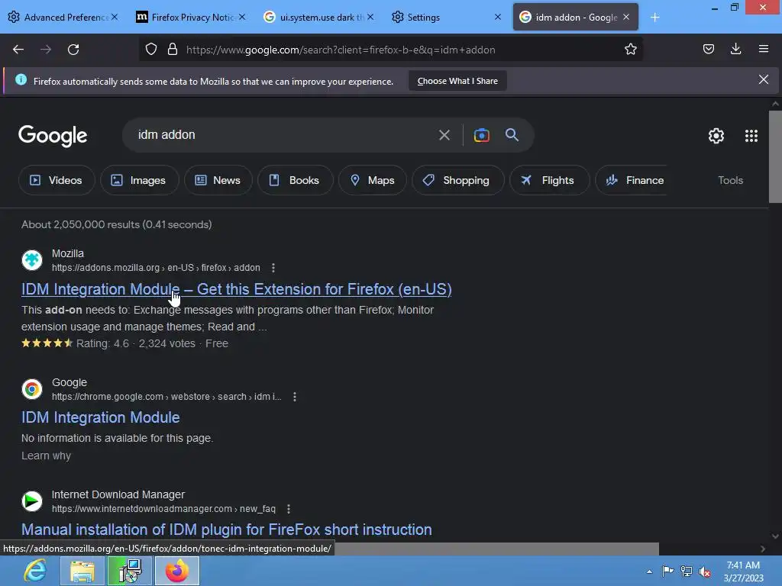Open IDM Integration Module Firefox extension link

coord(237,289)
